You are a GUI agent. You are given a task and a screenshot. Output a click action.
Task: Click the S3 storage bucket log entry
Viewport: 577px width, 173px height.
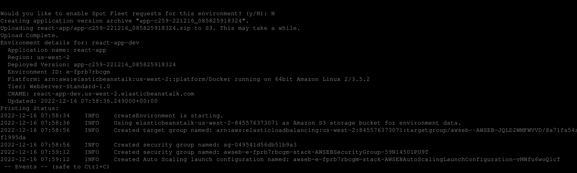(287, 123)
